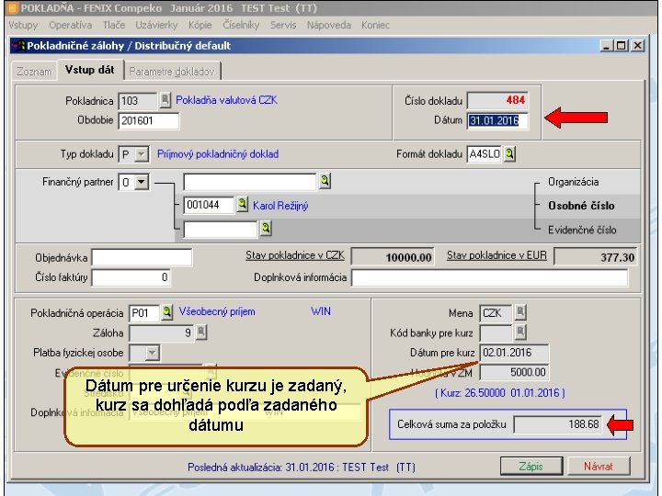662x496 pixels.
Task: Click the Pokladničné zálohy window title icon
Action: tap(18, 46)
